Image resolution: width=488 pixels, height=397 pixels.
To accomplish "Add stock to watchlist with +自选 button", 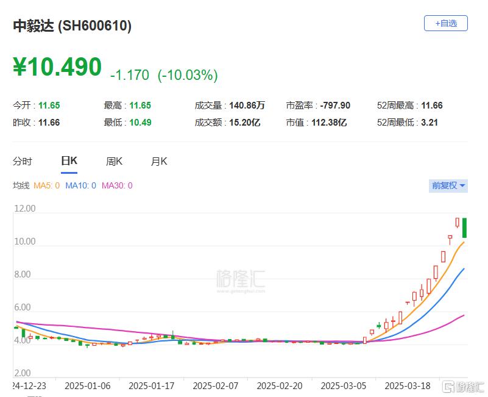I will tap(446, 23).
